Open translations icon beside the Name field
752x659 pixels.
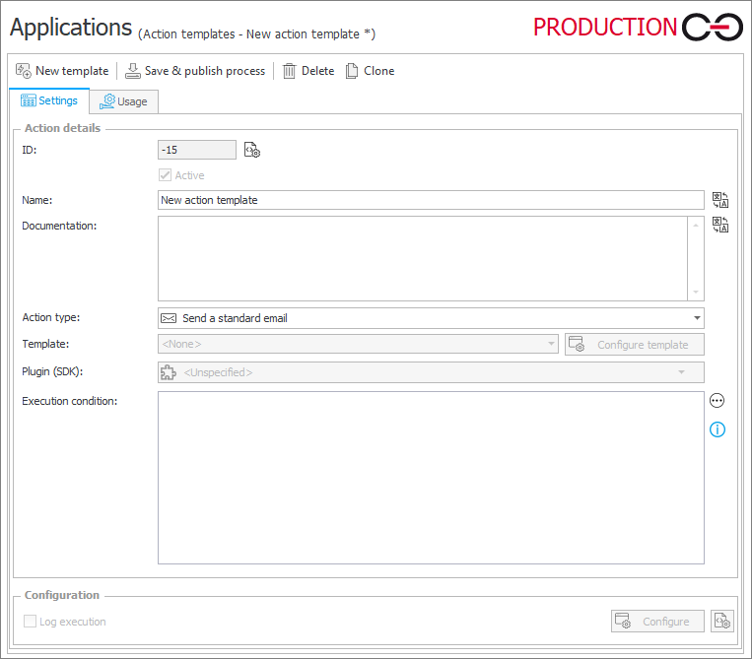click(x=719, y=200)
